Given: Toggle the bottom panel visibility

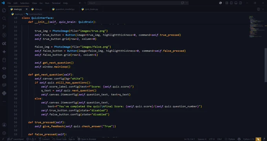Looking at the screenshot, I should (x=236, y=3).
